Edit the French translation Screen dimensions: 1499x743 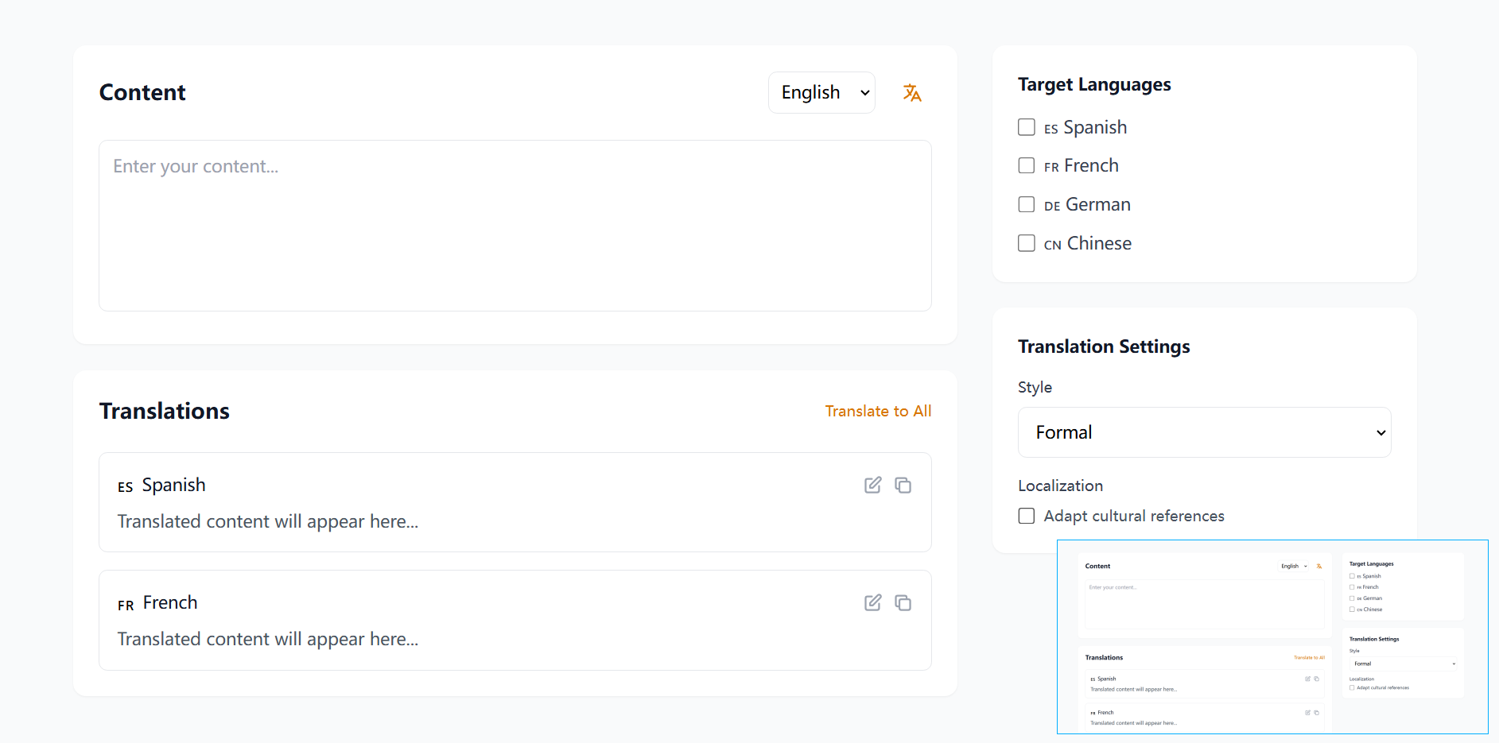872,602
